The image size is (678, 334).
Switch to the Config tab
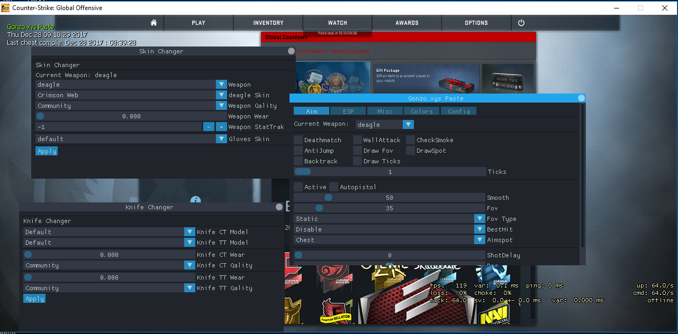pos(458,112)
